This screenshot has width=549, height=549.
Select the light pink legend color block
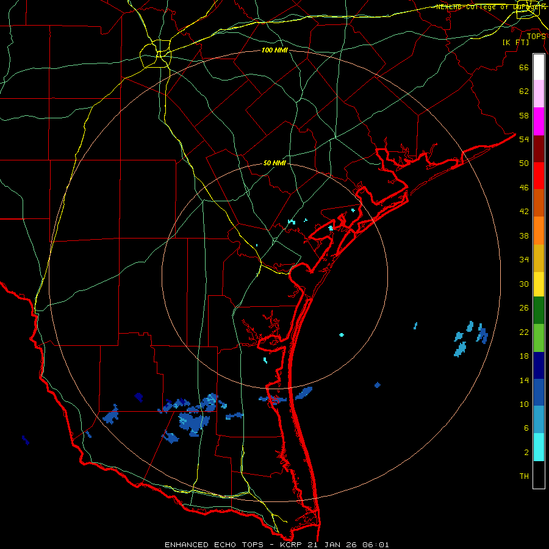[x=539, y=94]
